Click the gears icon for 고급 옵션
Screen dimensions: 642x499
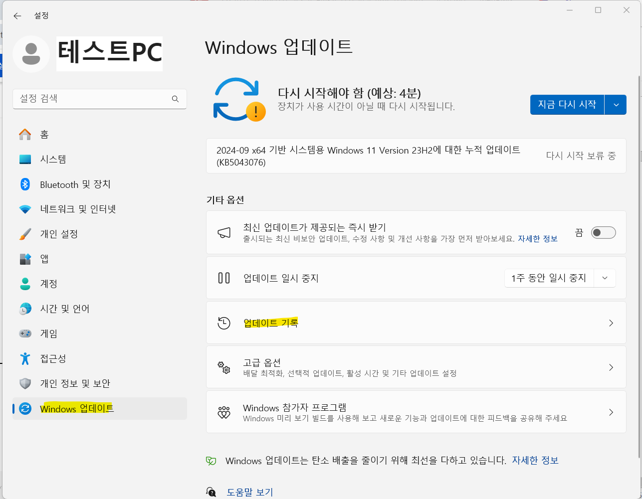click(x=224, y=368)
